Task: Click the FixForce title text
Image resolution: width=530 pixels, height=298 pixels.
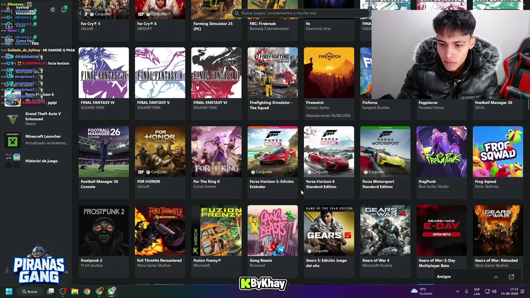Action: point(370,103)
